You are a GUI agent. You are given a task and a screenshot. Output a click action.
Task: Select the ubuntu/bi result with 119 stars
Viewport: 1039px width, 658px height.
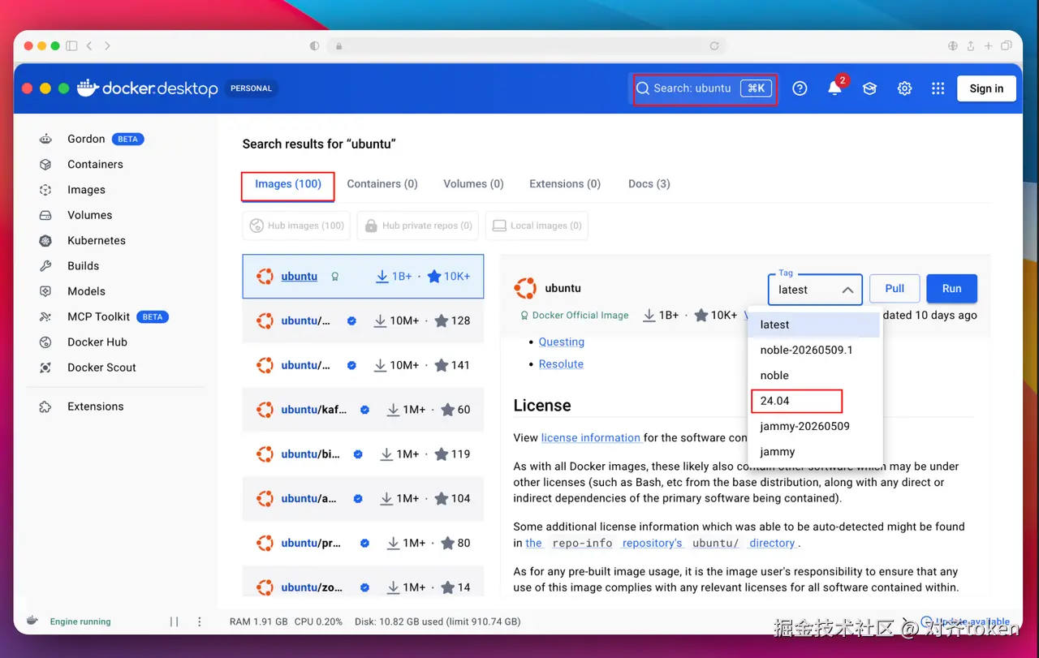363,454
